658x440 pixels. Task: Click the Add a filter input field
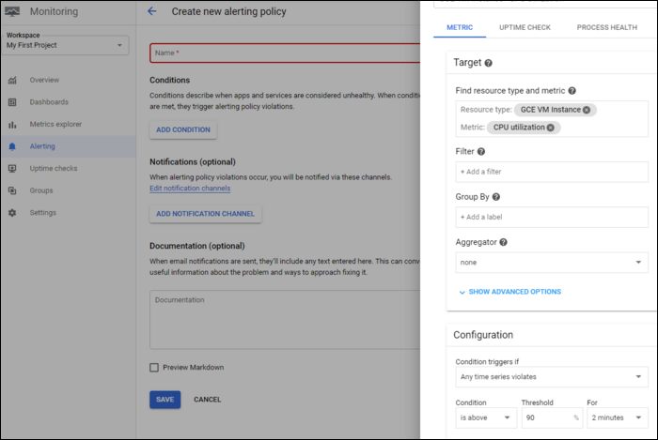click(550, 172)
